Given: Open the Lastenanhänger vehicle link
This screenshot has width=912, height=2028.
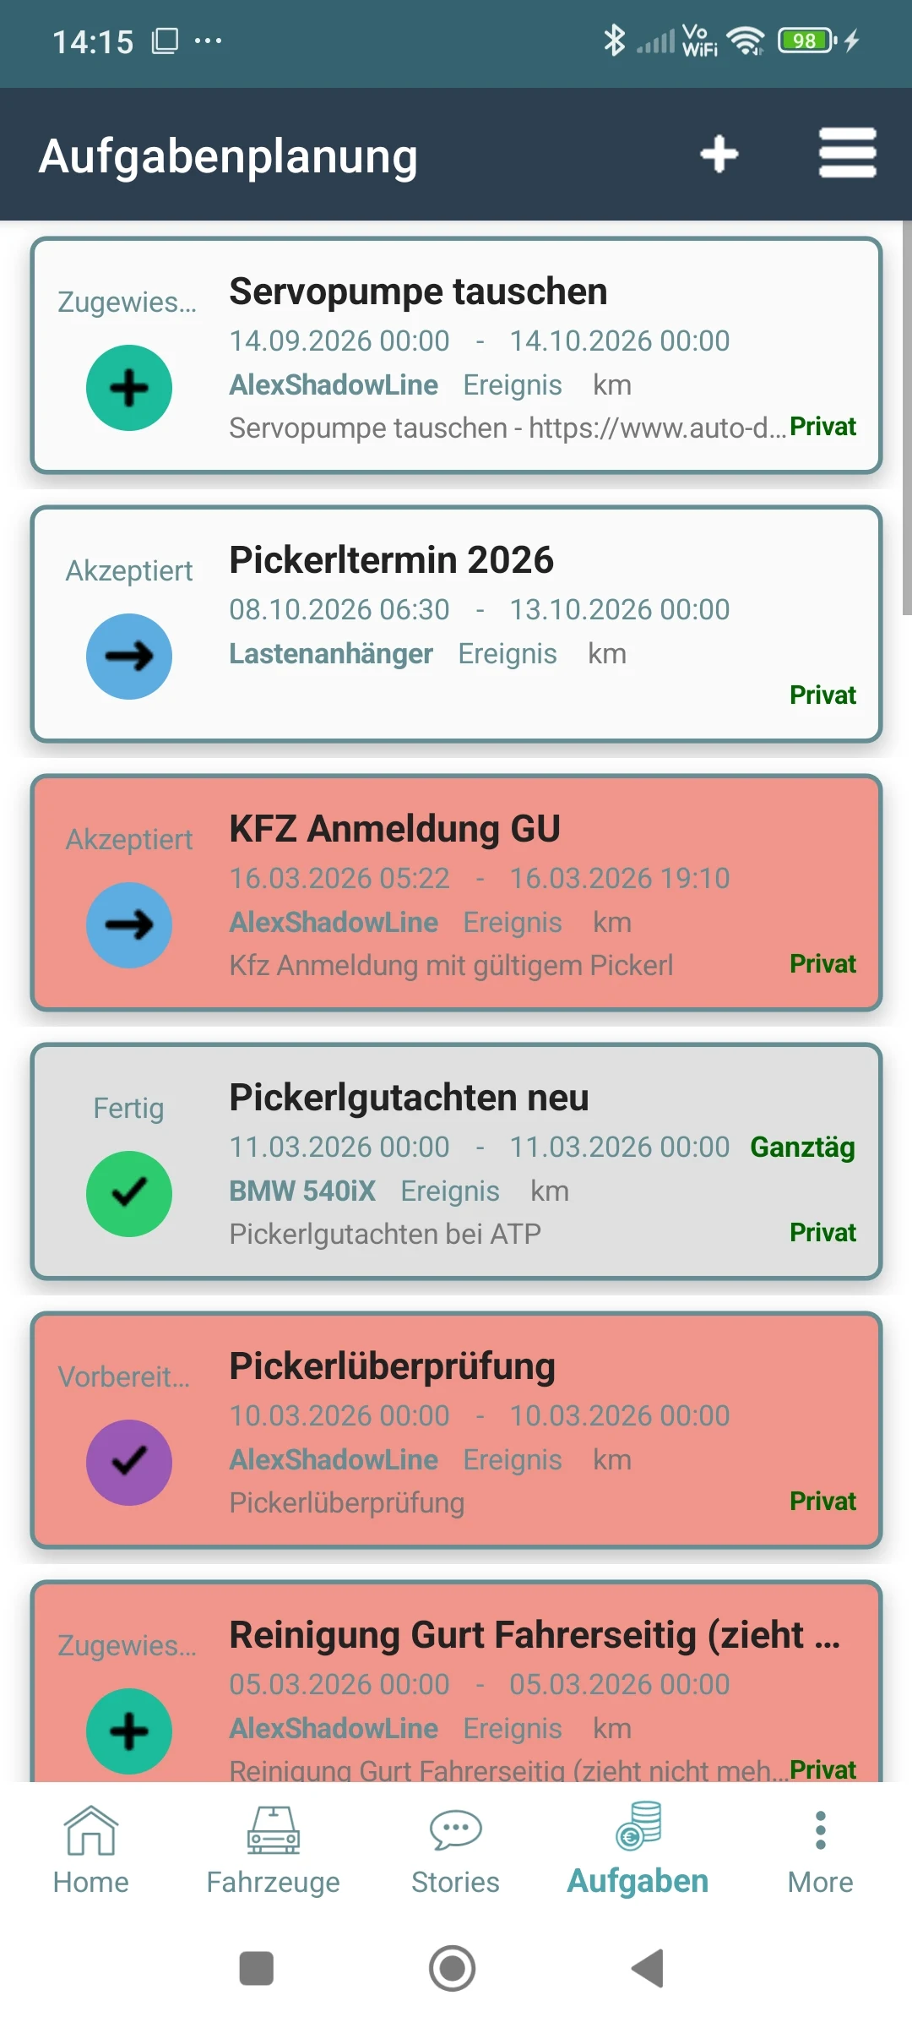Looking at the screenshot, I should click(331, 654).
